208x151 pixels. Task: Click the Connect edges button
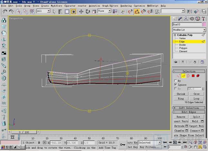tap(195, 131)
